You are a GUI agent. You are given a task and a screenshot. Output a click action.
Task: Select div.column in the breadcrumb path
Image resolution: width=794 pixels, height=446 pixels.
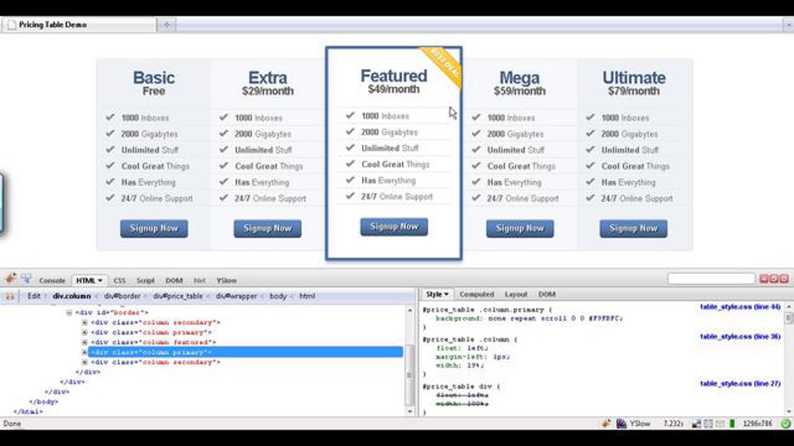pyautogui.click(x=72, y=296)
